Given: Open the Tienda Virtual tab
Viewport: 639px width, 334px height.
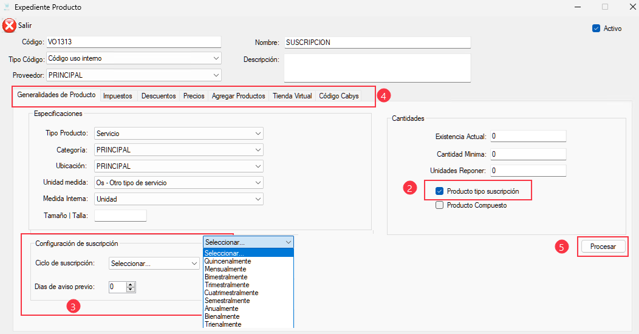Looking at the screenshot, I should tap(292, 96).
